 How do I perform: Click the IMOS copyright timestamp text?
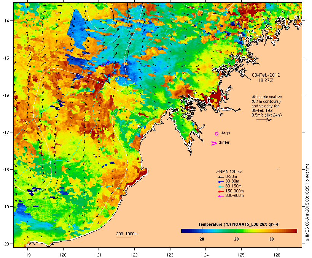[x=307, y=203]
